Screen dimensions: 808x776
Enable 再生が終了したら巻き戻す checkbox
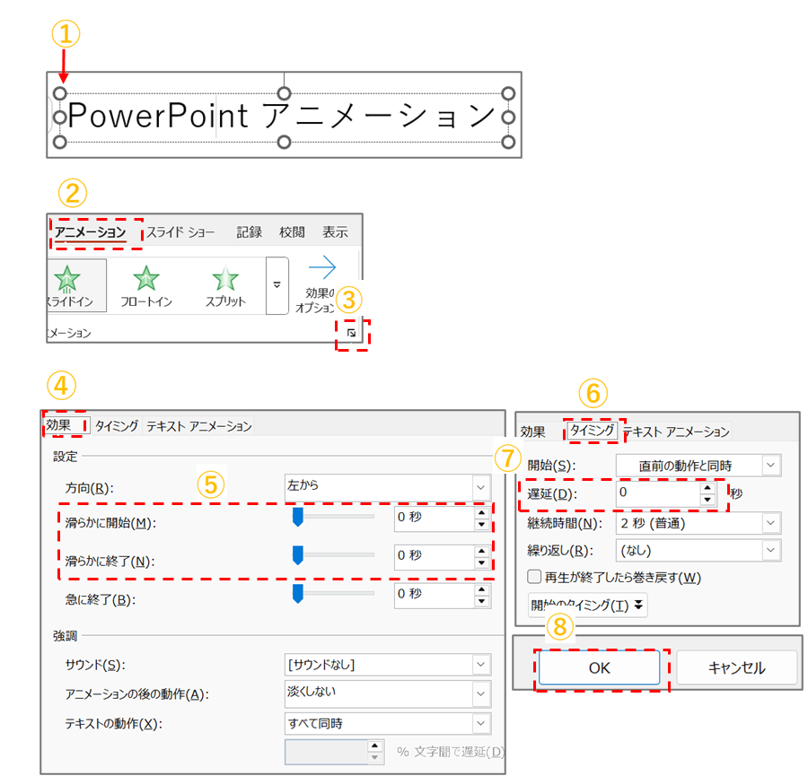click(x=534, y=577)
